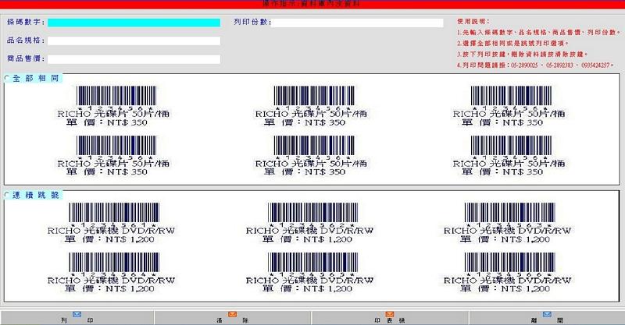Select the barcode label numbered 1234565
This screenshot has width=625, height=325.
309,273
